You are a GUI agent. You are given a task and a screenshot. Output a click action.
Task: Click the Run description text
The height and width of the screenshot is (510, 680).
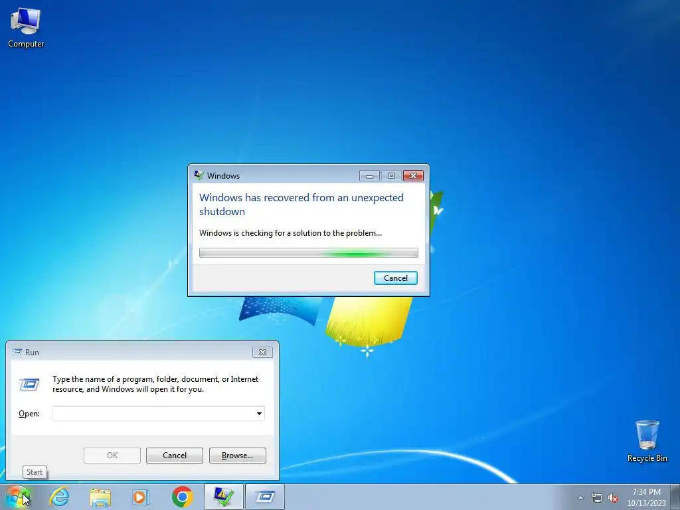click(155, 384)
